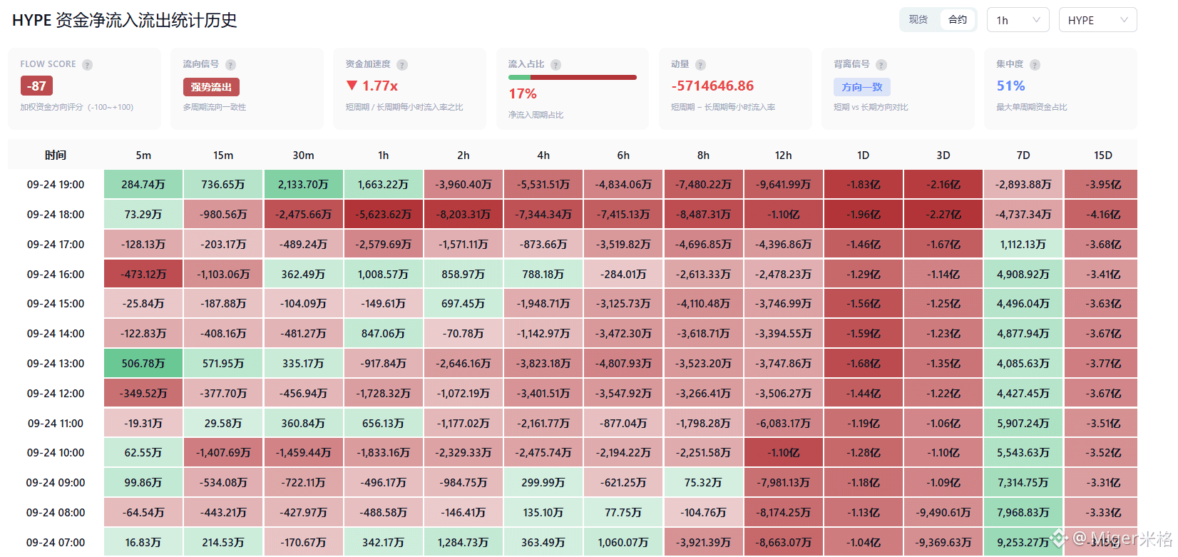Switch to 现货 market type

(x=918, y=20)
